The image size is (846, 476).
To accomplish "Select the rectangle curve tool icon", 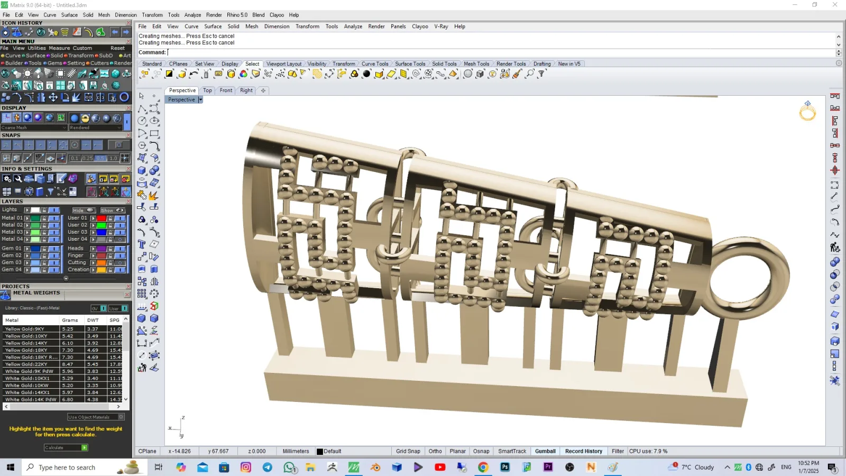I will point(154,133).
